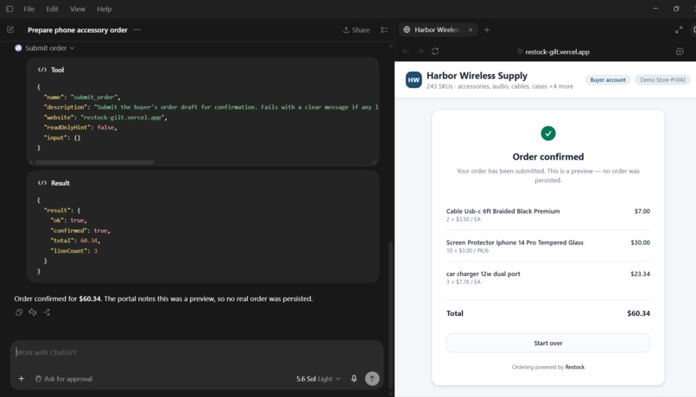696x397 pixels.
Task: Copy the assistant response
Action: click(19, 312)
